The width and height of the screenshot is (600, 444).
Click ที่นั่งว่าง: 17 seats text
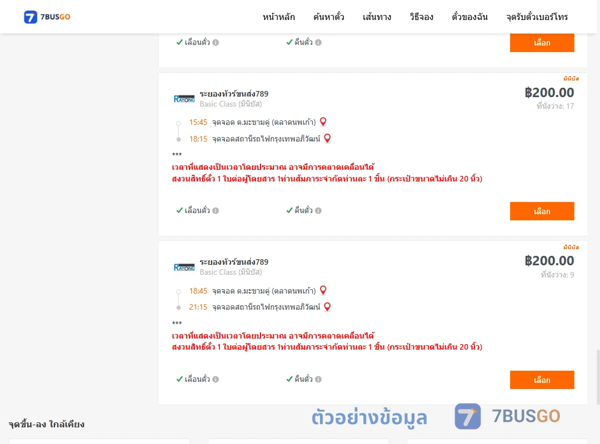555,106
